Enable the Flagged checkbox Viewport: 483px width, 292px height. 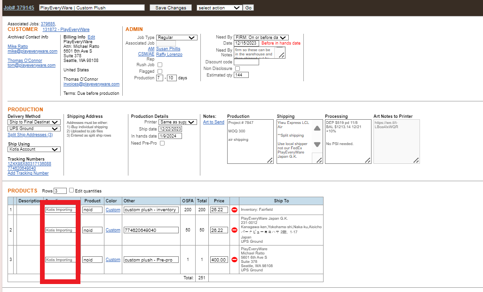[160, 71]
